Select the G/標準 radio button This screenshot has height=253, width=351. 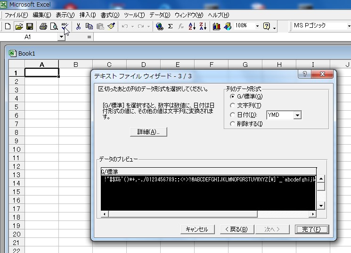pos(233,97)
